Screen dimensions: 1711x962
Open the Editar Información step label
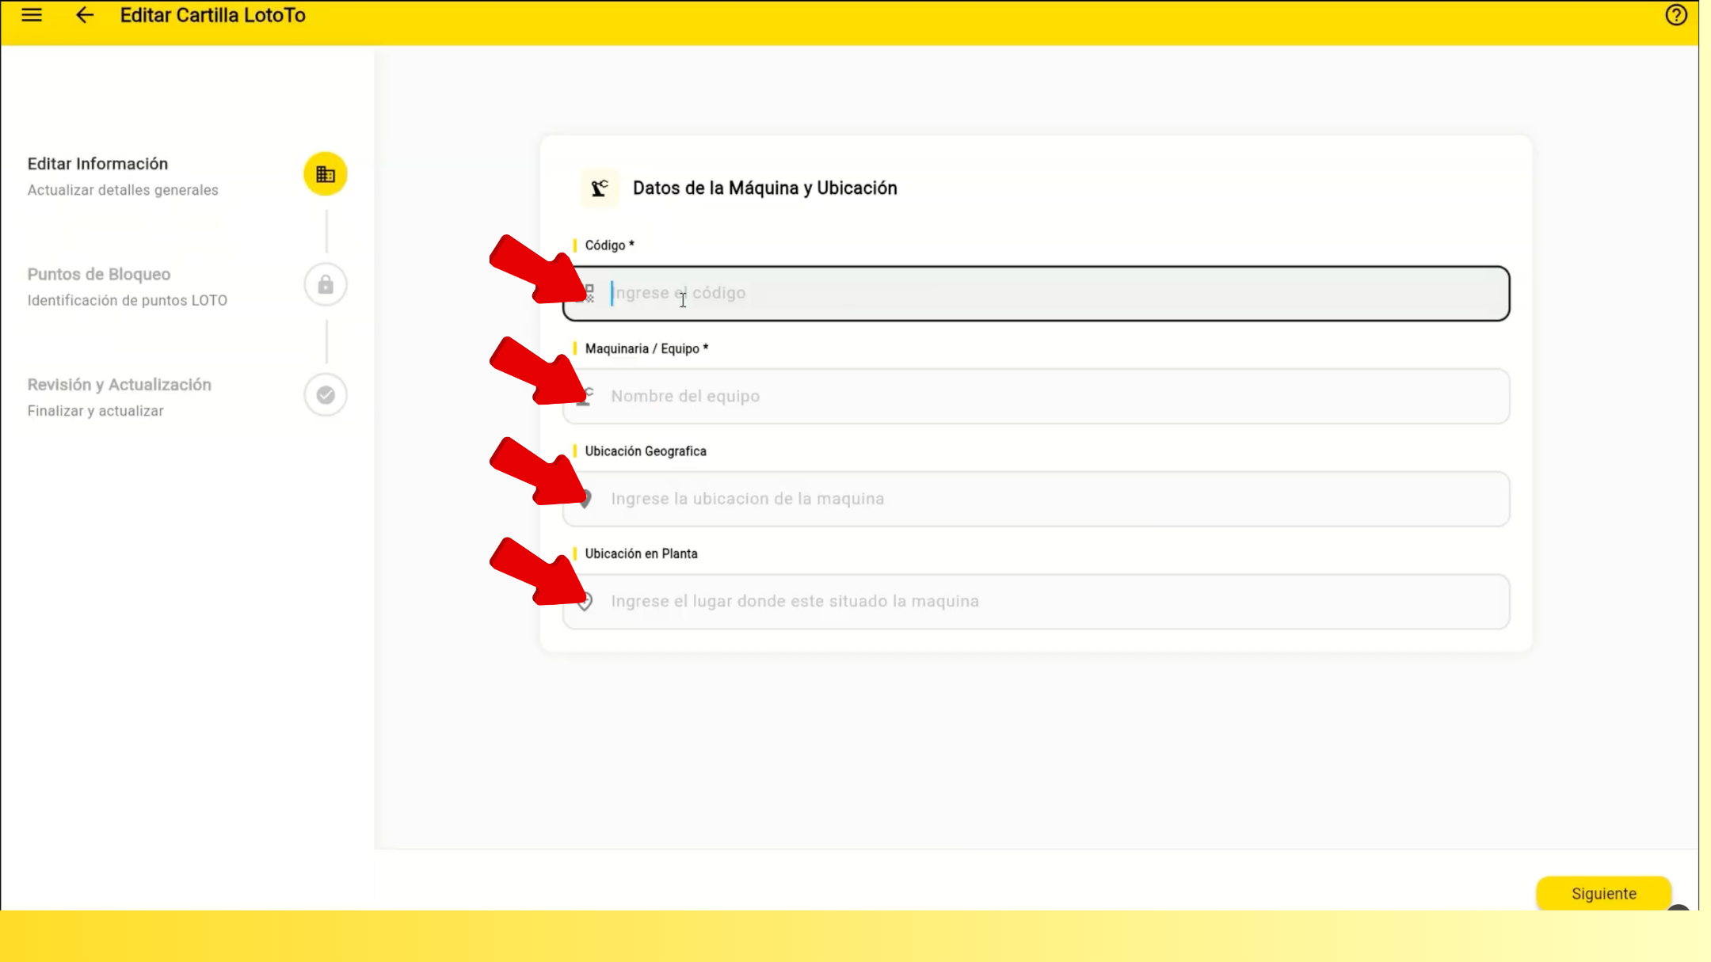(97, 164)
